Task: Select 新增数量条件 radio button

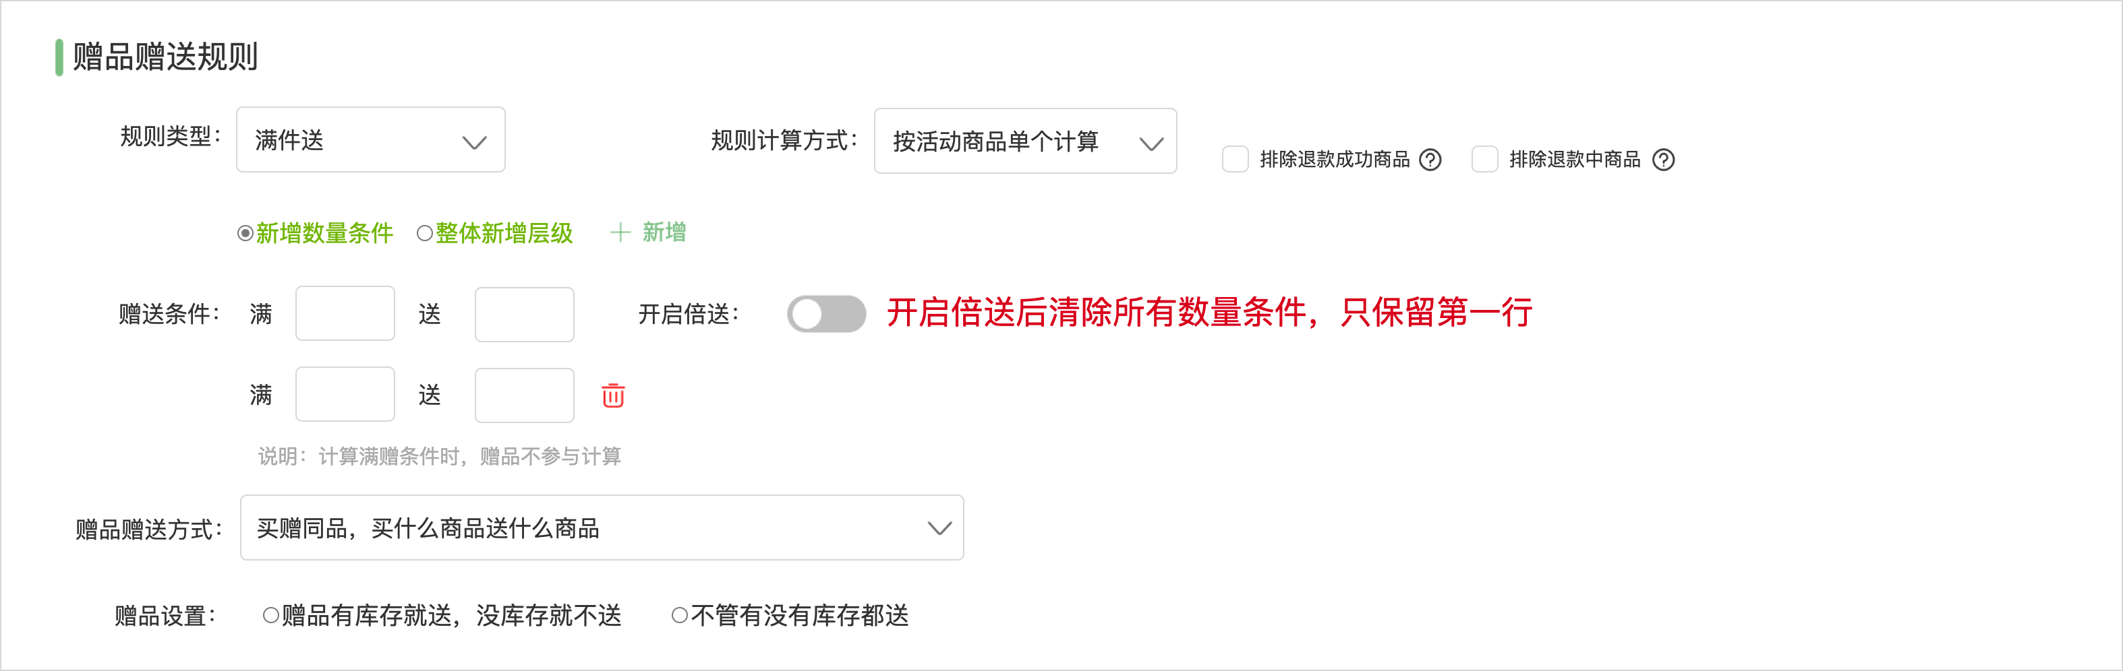Action: click(x=245, y=233)
